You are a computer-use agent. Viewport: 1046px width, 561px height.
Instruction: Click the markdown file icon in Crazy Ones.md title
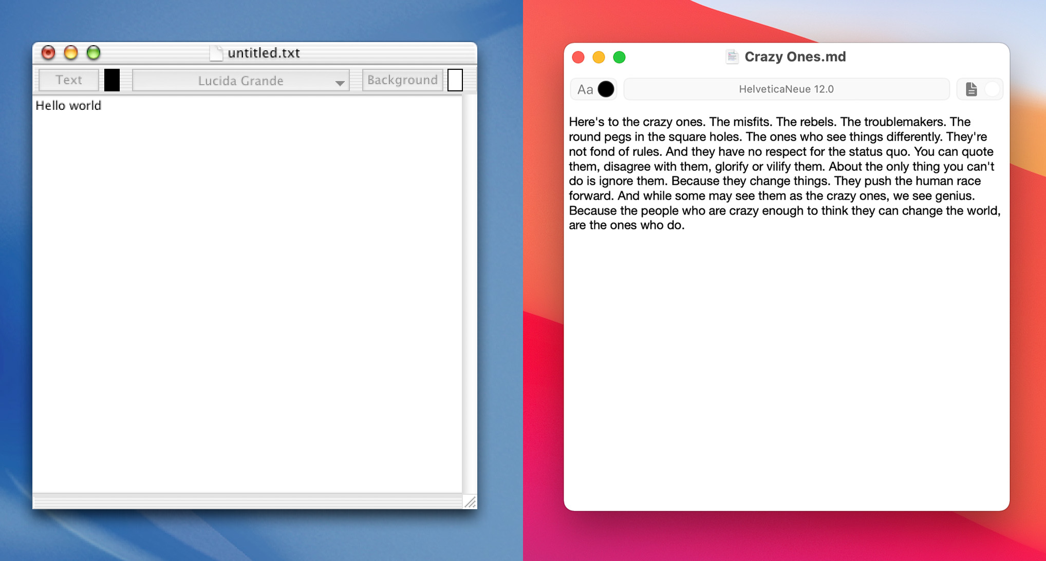733,56
